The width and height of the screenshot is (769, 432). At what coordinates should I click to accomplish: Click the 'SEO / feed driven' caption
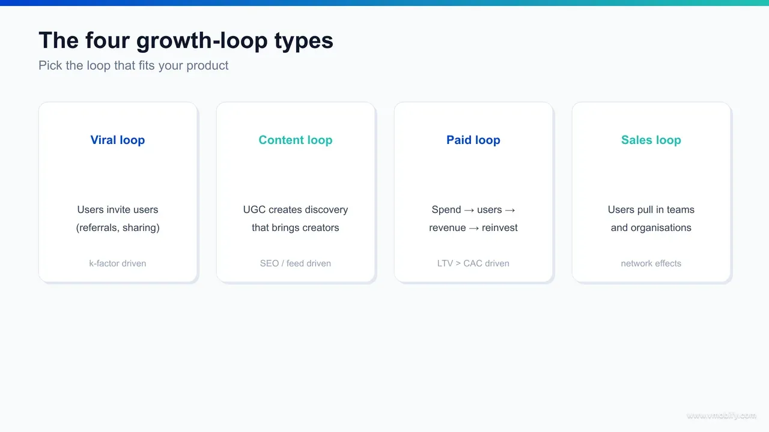tap(296, 263)
